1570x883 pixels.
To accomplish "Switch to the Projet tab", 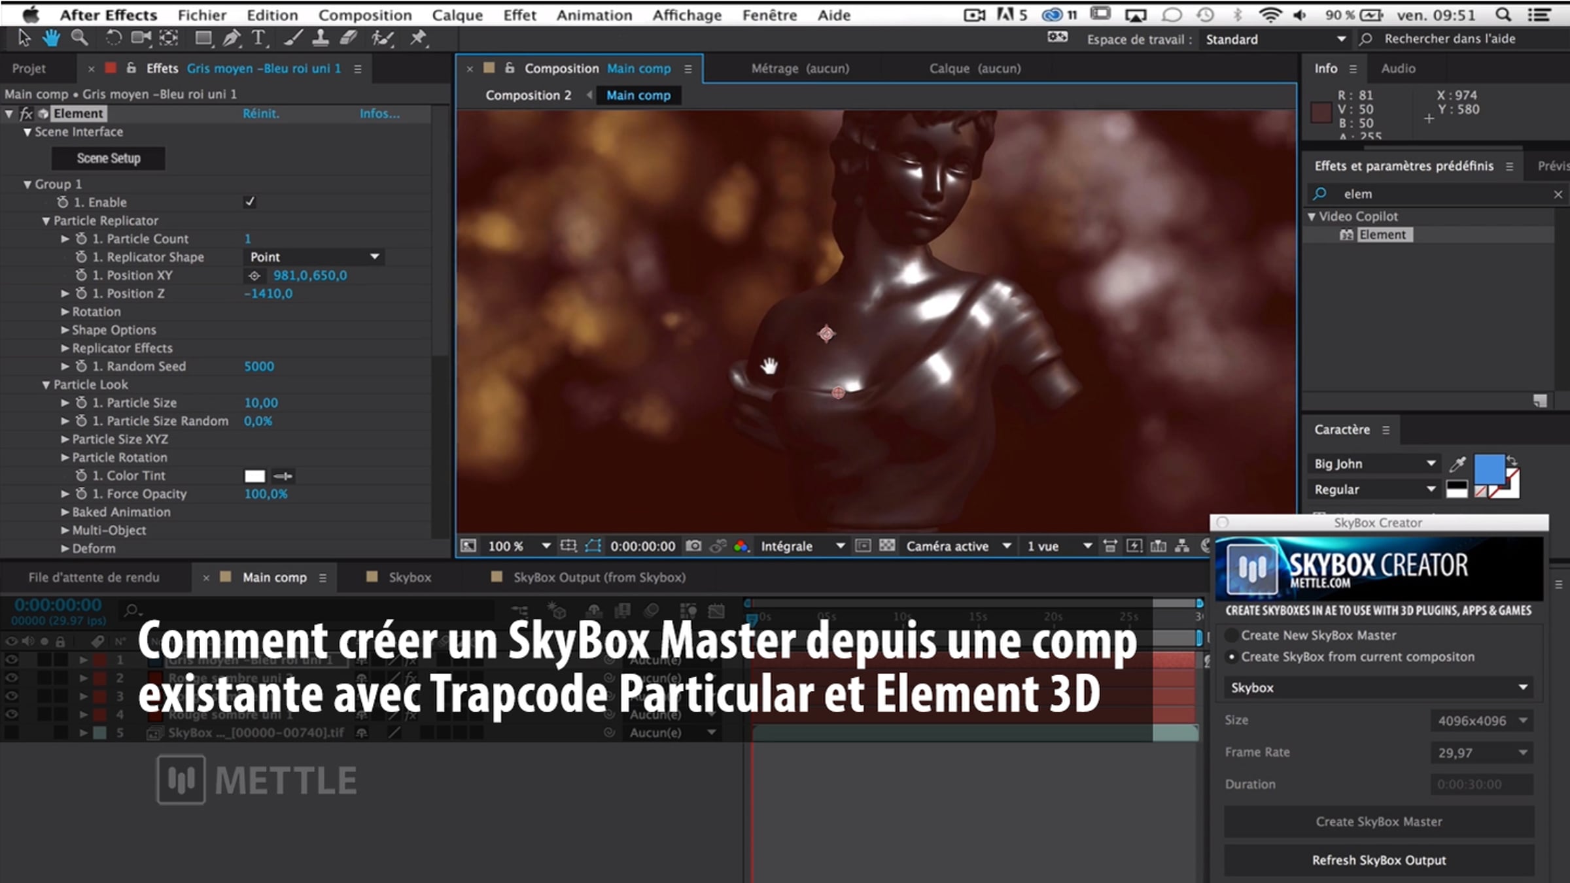I will [x=29, y=69].
